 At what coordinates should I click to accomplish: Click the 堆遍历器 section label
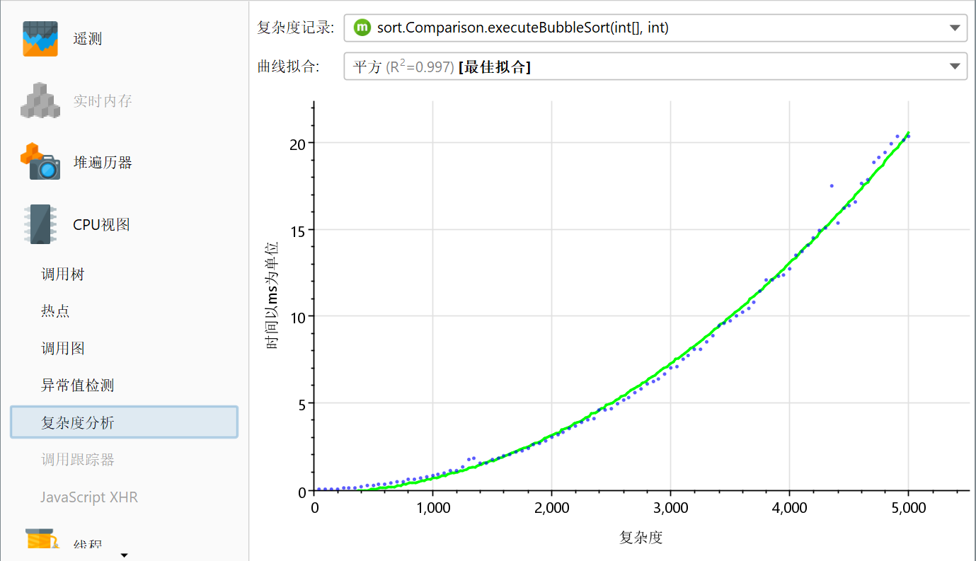point(103,162)
